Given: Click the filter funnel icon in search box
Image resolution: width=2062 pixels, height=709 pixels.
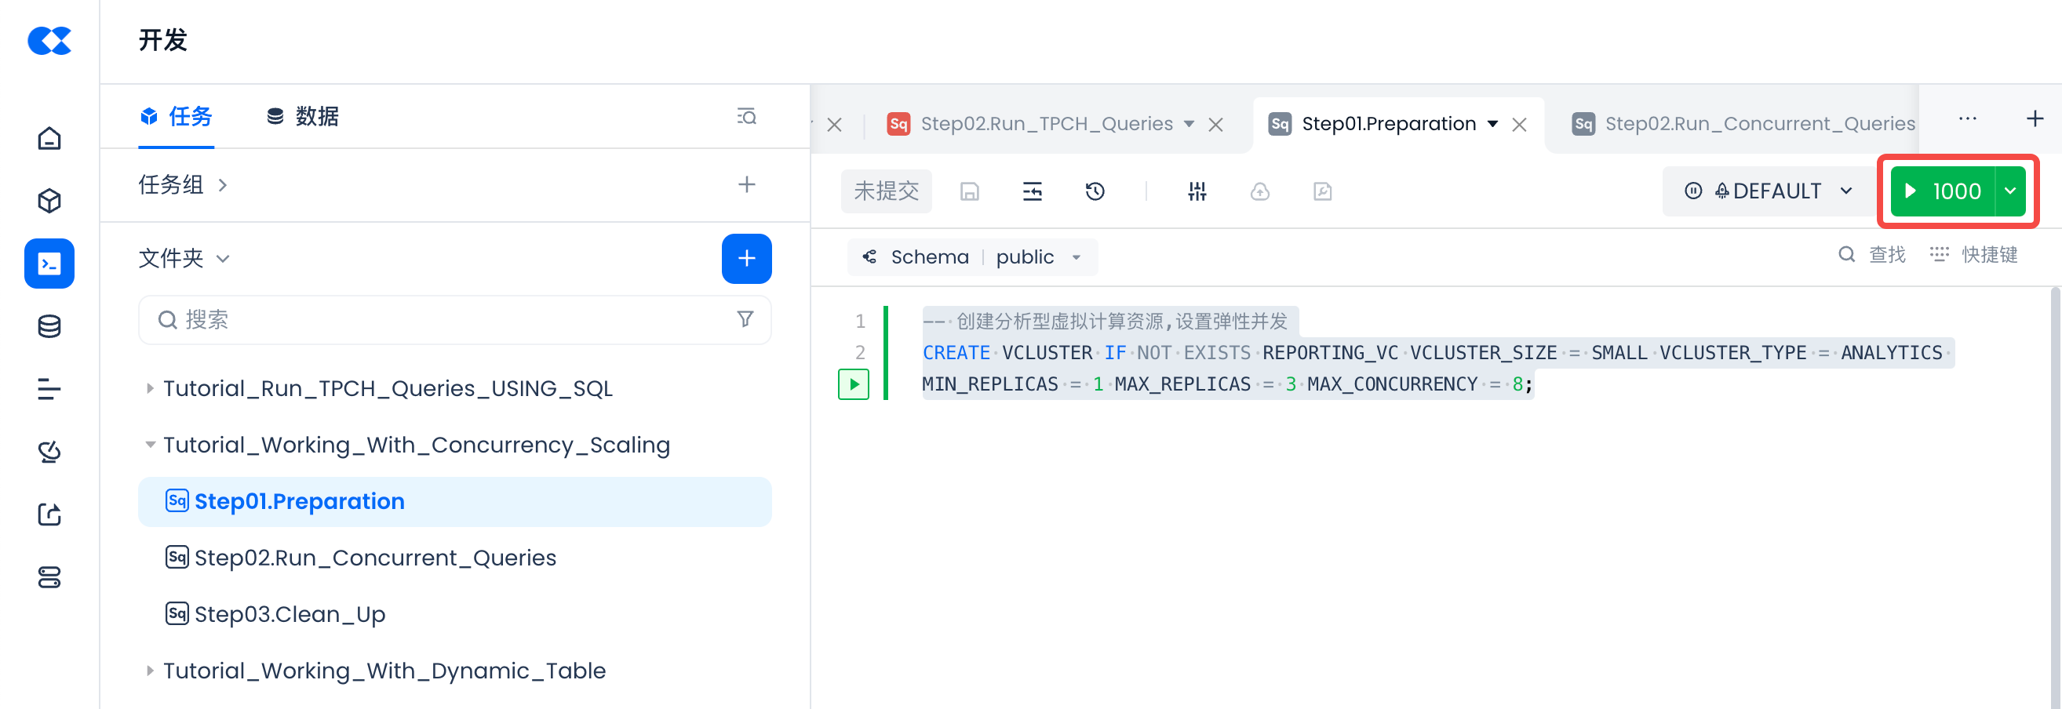Looking at the screenshot, I should (745, 319).
